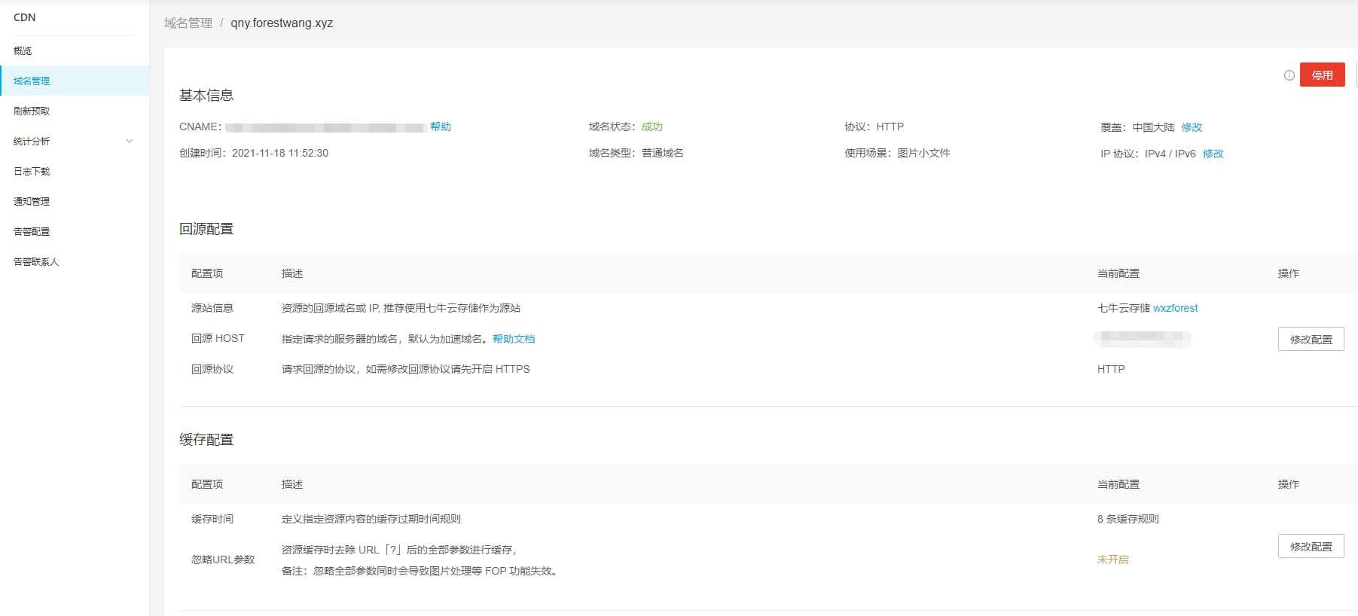
Task: Open 告警联系人 sidebar item
Action: [x=36, y=261]
